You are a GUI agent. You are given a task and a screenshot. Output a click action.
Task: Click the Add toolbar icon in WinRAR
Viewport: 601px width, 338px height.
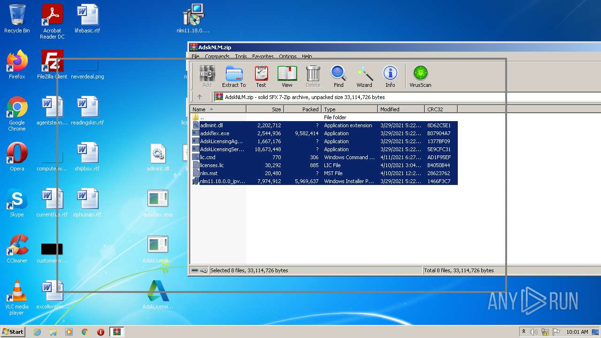pyautogui.click(x=207, y=76)
